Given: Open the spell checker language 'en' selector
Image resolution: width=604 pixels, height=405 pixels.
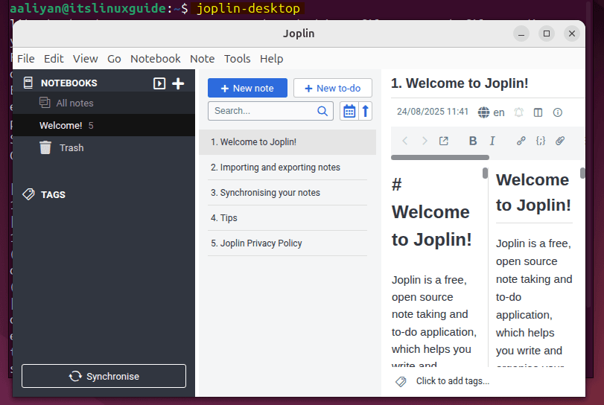Looking at the screenshot, I should (x=492, y=112).
